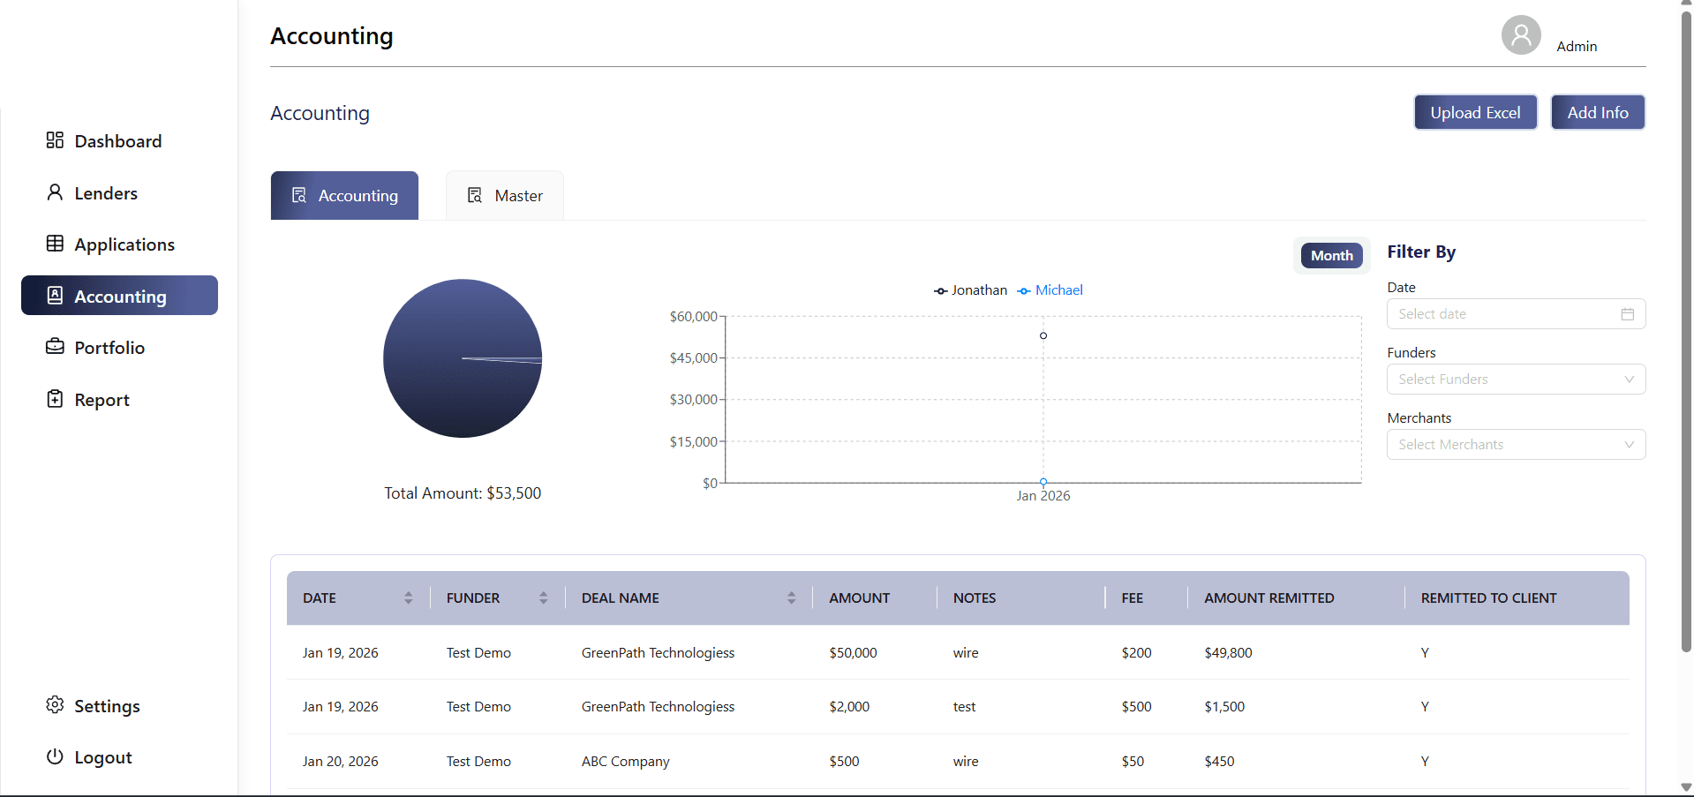Click the calendar icon in Date field
The height and width of the screenshot is (797, 1694).
[1628, 314]
